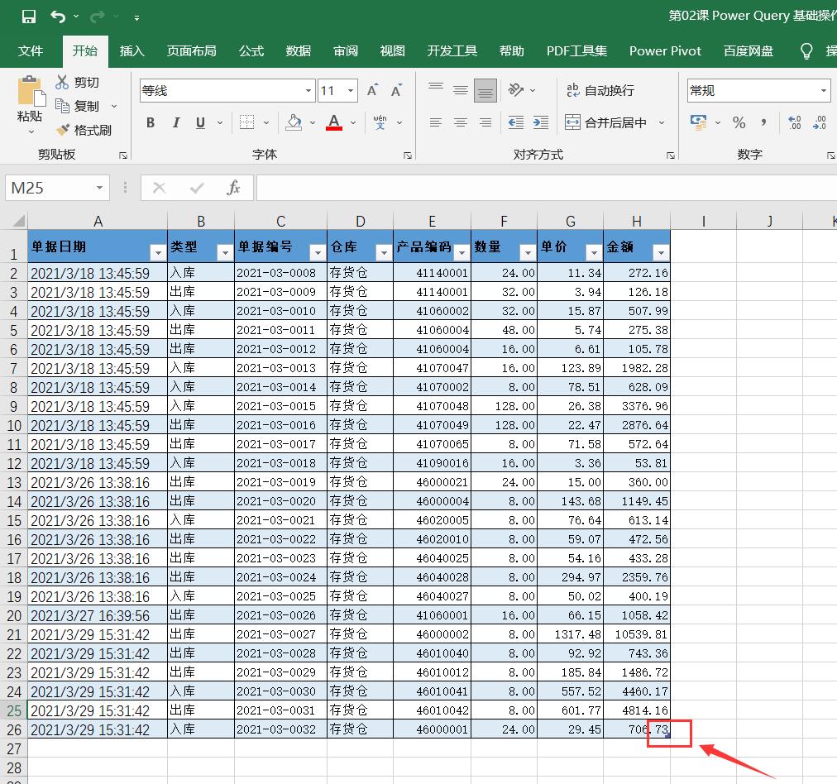Viewport: 837px width, 784px height.
Task: Open the 单据日期 column filter
Action: pos(158,252)
